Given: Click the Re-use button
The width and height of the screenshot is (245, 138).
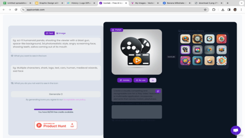Looking at the screenshot, I should (x=140, y=80).
